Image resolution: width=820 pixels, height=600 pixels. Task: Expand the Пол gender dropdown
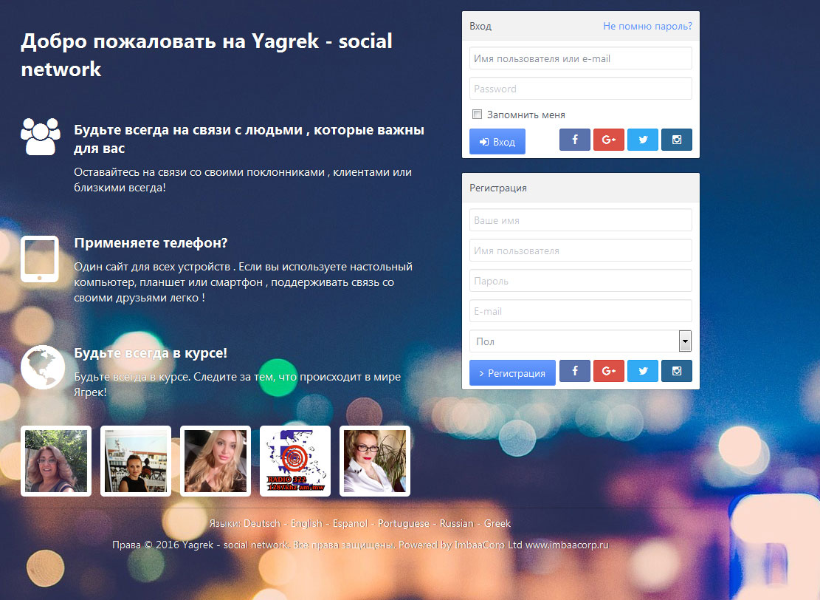[x=580, y=341]
